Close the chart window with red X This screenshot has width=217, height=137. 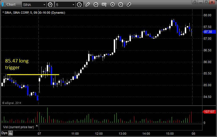point(212,2)
